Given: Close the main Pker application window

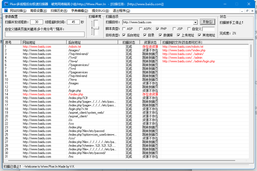Looking at the screenshot, I should click(249, 4).
